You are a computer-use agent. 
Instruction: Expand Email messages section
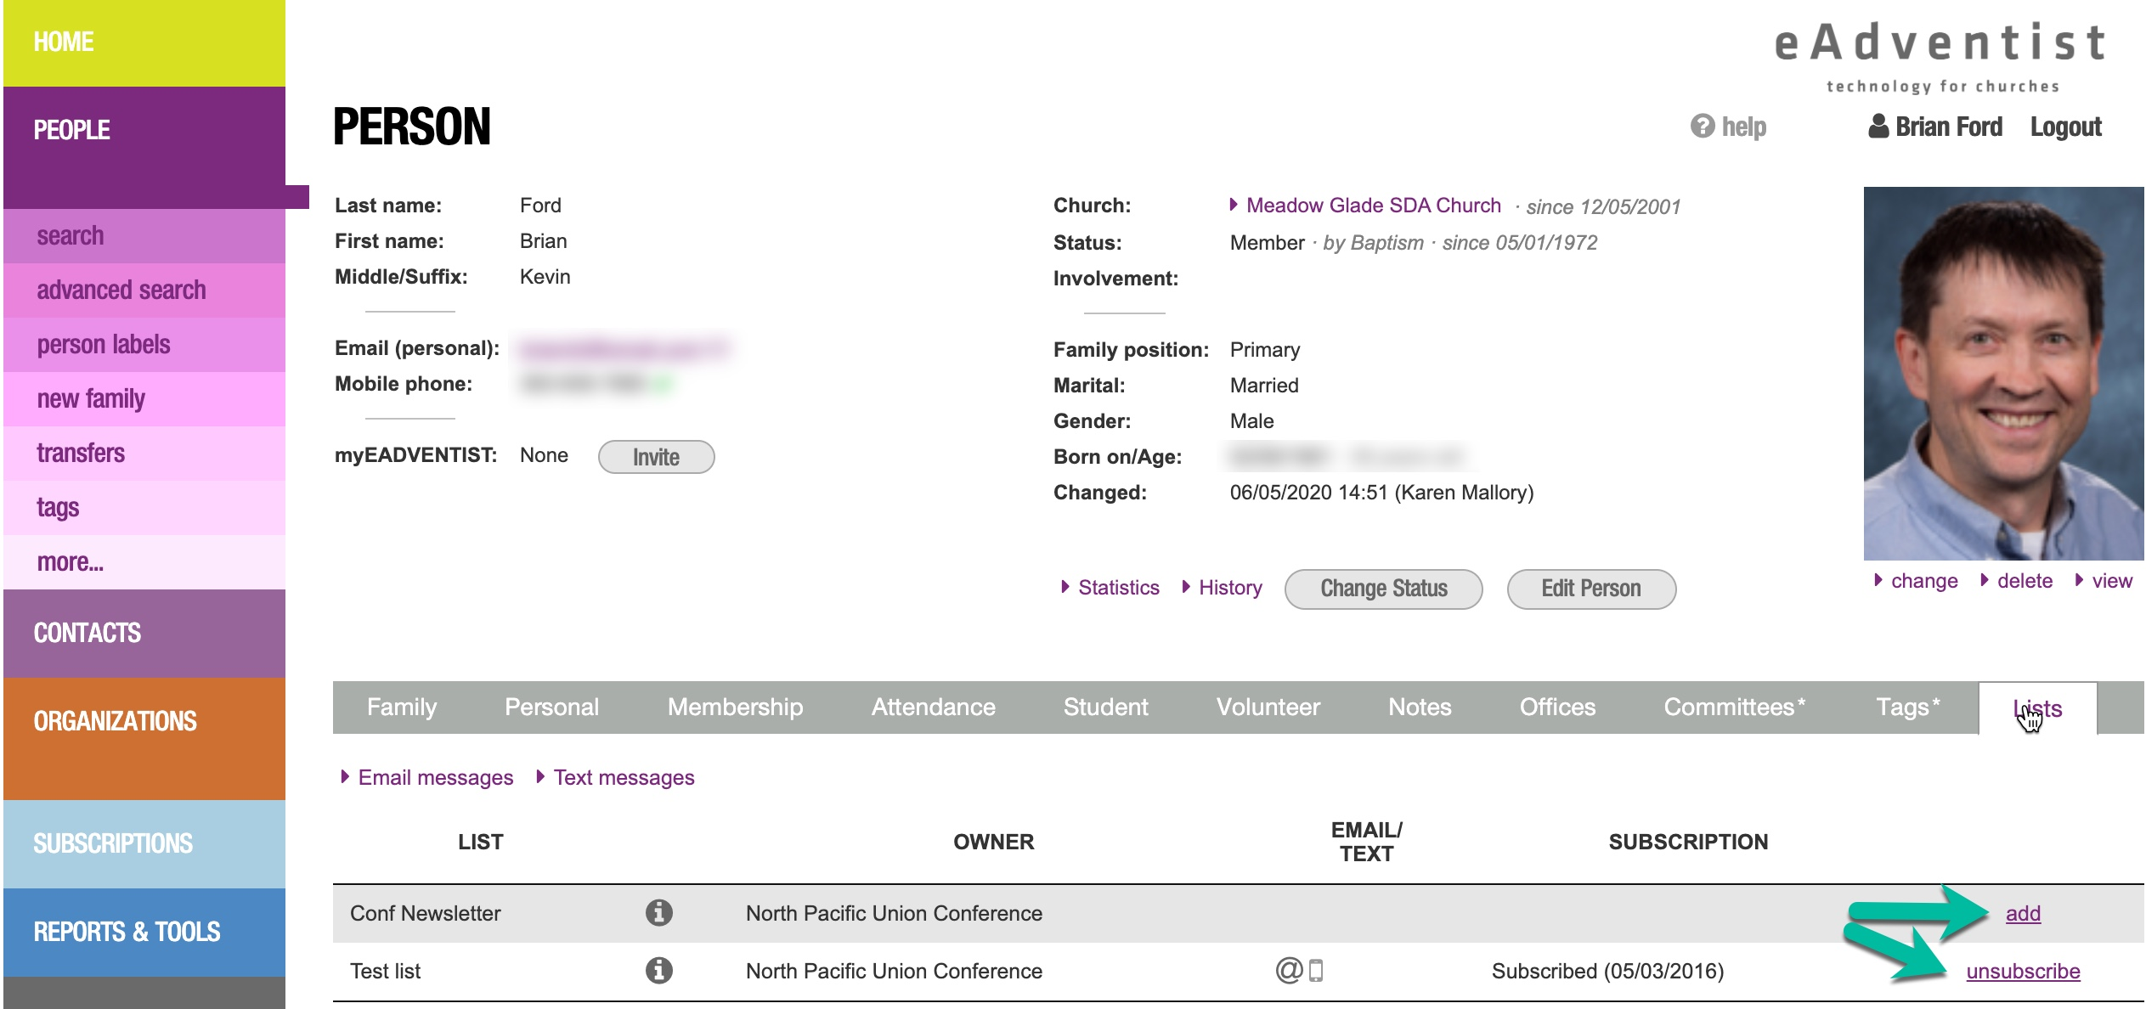click(435, 778)
